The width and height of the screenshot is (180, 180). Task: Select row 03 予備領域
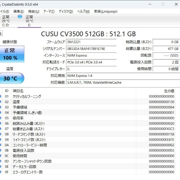coord(88,107)
